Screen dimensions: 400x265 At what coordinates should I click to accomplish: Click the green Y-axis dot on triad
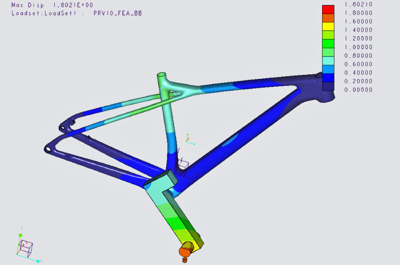tap(20, 235)
